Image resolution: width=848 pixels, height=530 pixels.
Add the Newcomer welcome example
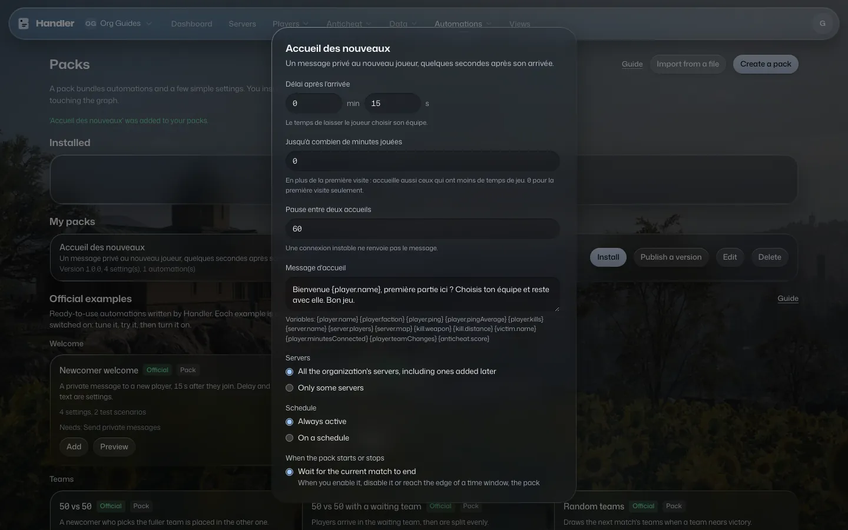point(74,447)
